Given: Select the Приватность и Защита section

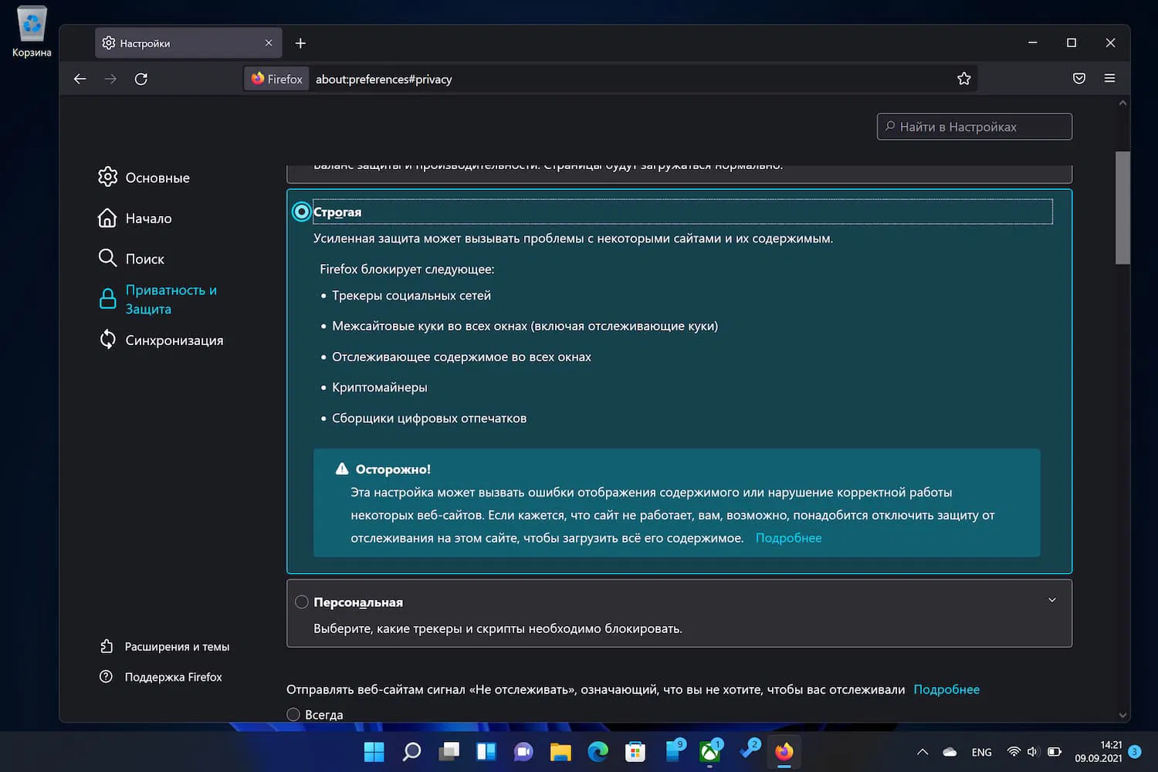Looking at the screenshot, I should [158, 300].
